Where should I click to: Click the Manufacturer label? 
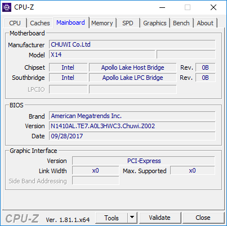[x=26, y=45]
